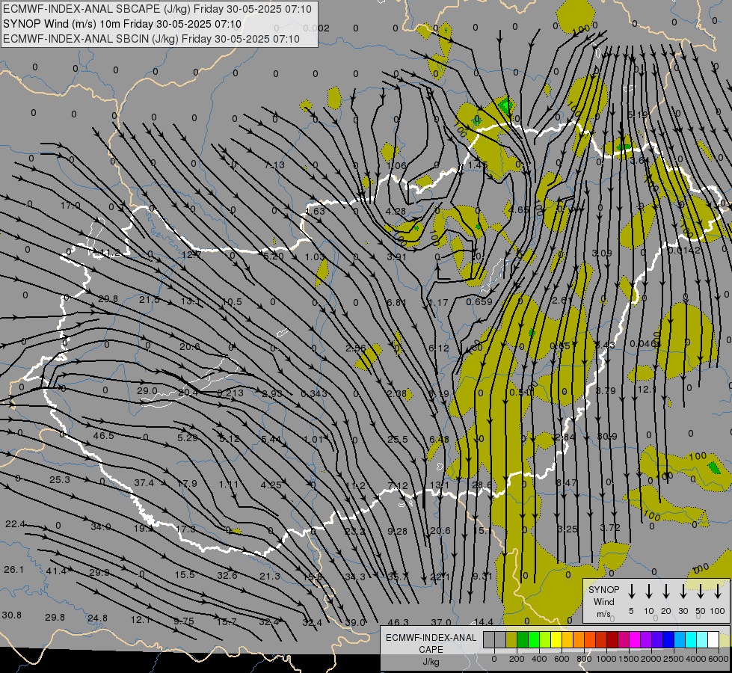Click the map value 28.6

click(482, 485)
